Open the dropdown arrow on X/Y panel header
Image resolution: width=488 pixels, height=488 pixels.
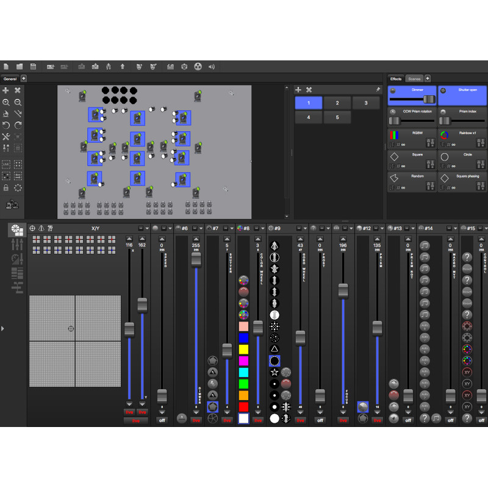[x=147, y=228]
